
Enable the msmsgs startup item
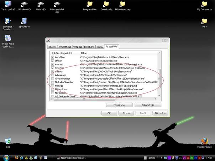click(53, 86)
